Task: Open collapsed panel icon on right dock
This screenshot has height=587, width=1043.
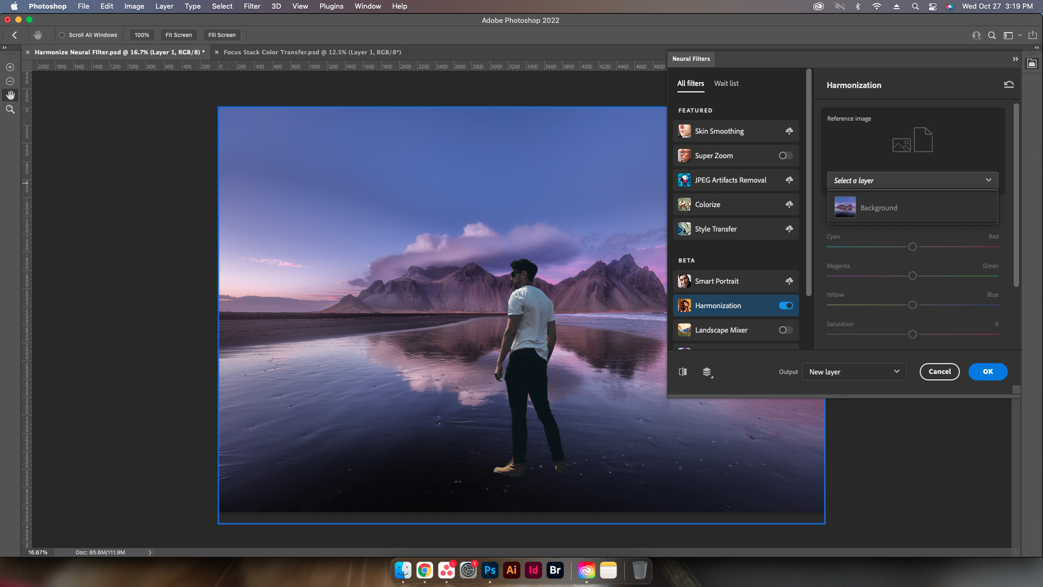Action: pyautogui.click(x=1032, y=64)
